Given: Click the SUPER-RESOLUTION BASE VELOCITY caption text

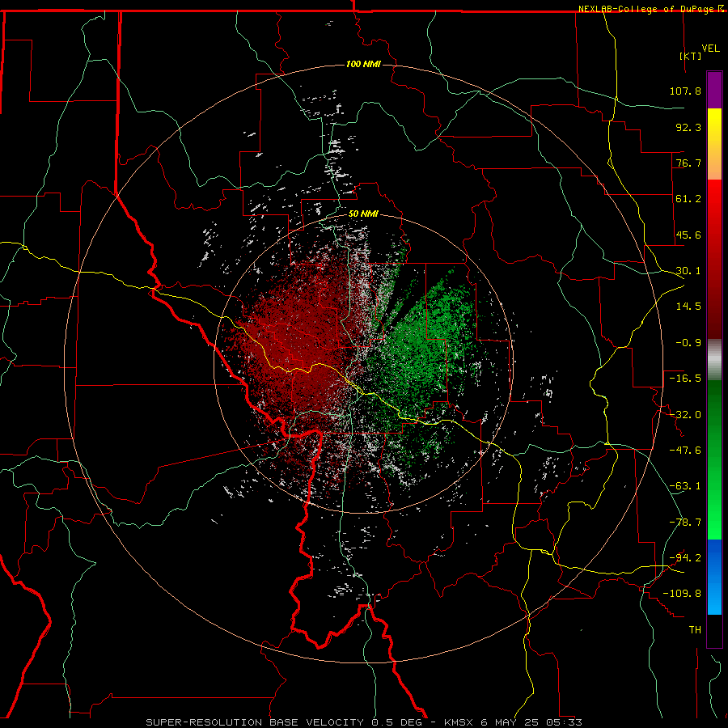Looking at the screenshot, I should point(256,722).
